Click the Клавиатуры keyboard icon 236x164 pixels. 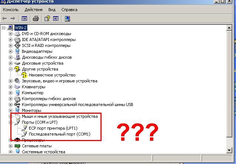17,87
